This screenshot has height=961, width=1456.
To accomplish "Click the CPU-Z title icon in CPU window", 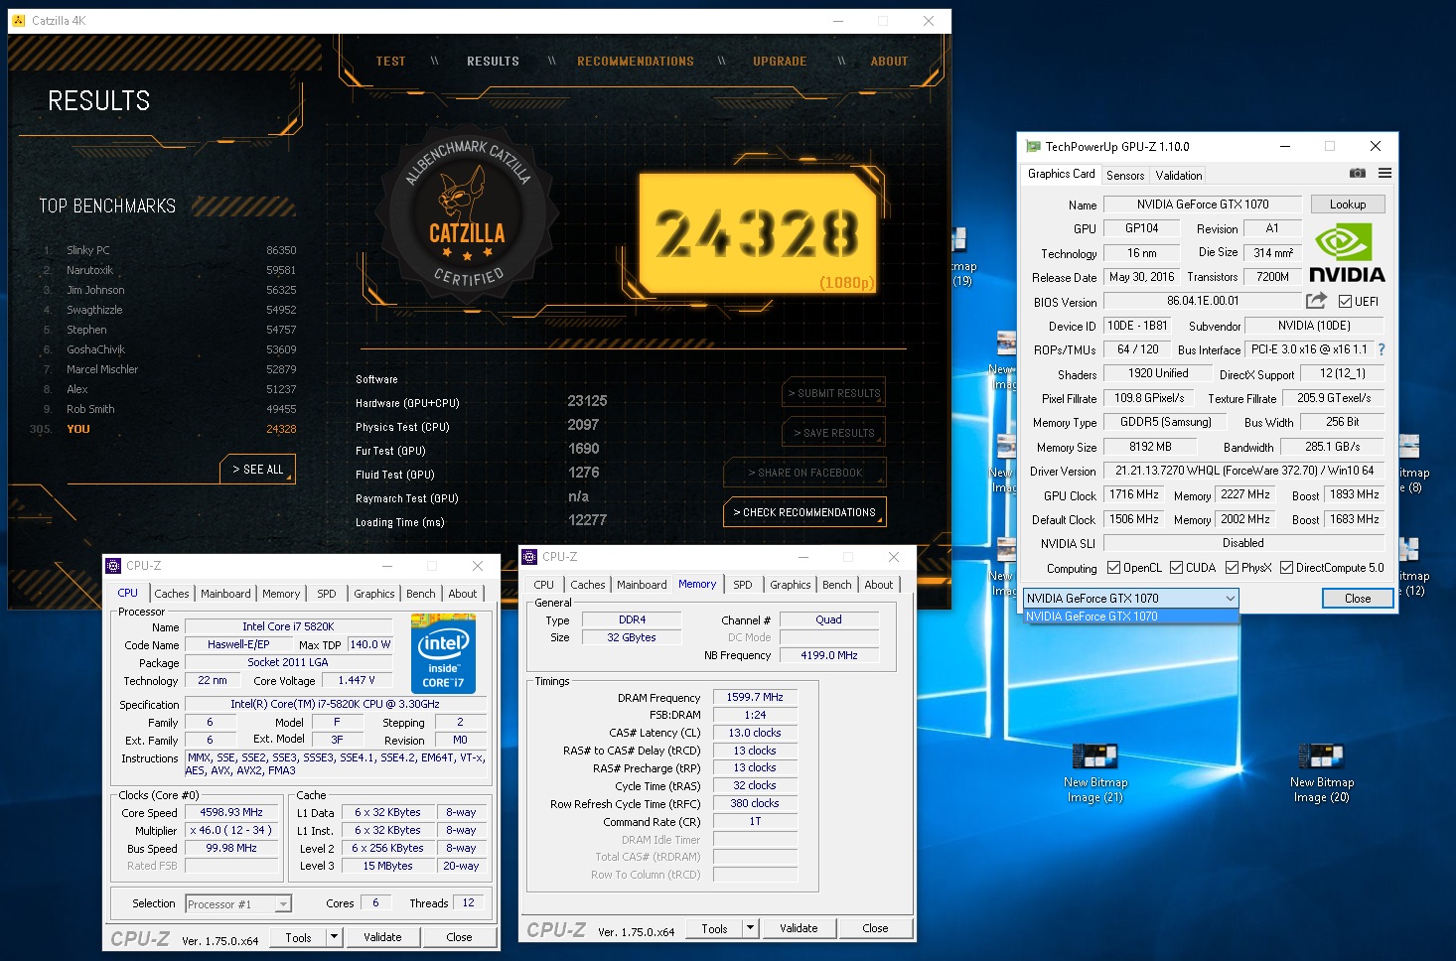I will click(113, 566).
